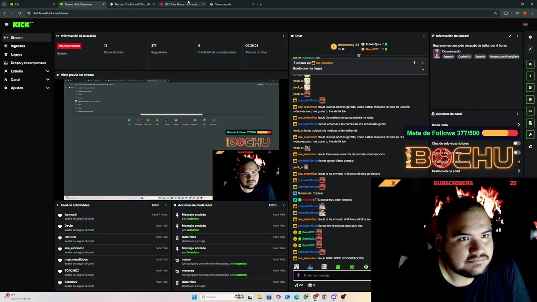
Task: Open pinned message options menu
Action: [422, 63]
